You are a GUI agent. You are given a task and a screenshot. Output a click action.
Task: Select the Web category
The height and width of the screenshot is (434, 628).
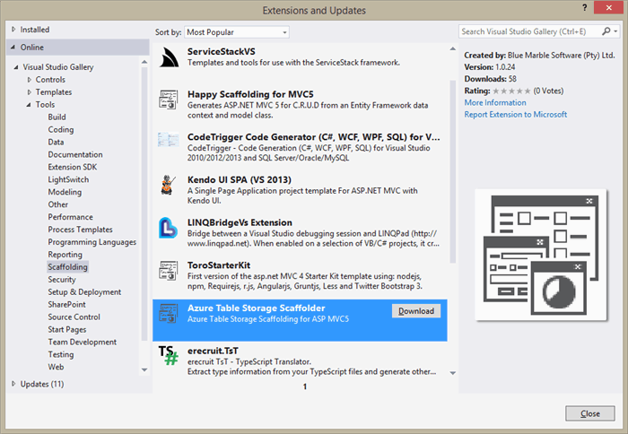point(56,367)
